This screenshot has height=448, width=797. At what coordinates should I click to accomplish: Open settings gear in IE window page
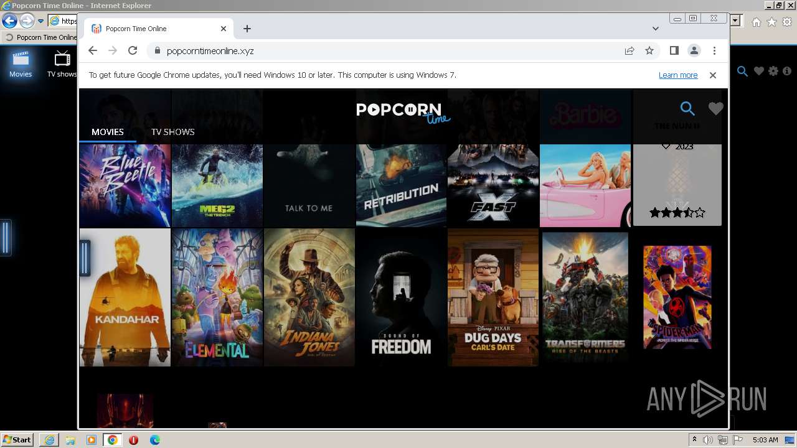click(773, 72)
